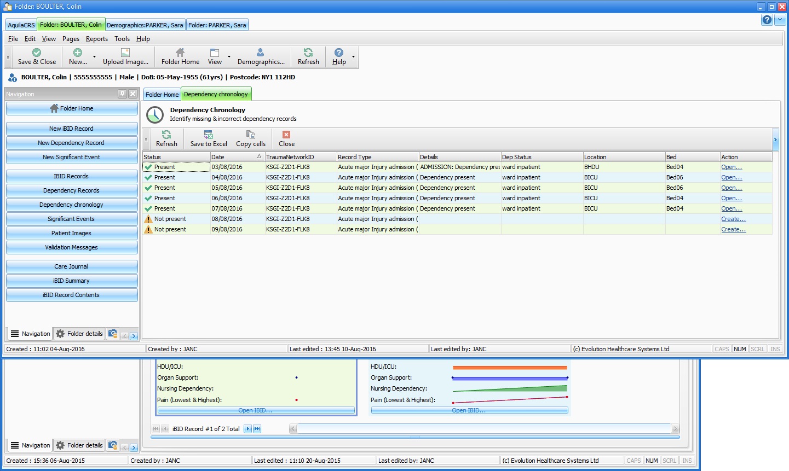Screen dimensions: 789x471
Task: Open the 03/08/2016 dependency record link
Action: pos(732,167)
